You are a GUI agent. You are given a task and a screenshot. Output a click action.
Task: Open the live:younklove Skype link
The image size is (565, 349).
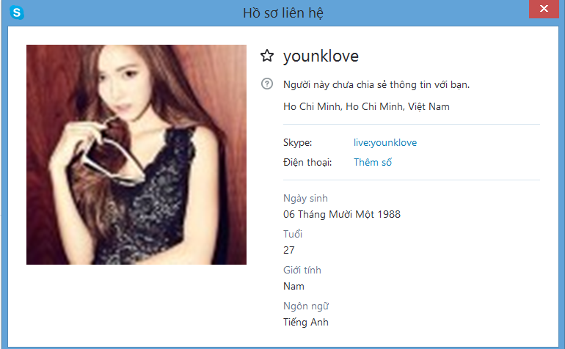coord(384,143)
